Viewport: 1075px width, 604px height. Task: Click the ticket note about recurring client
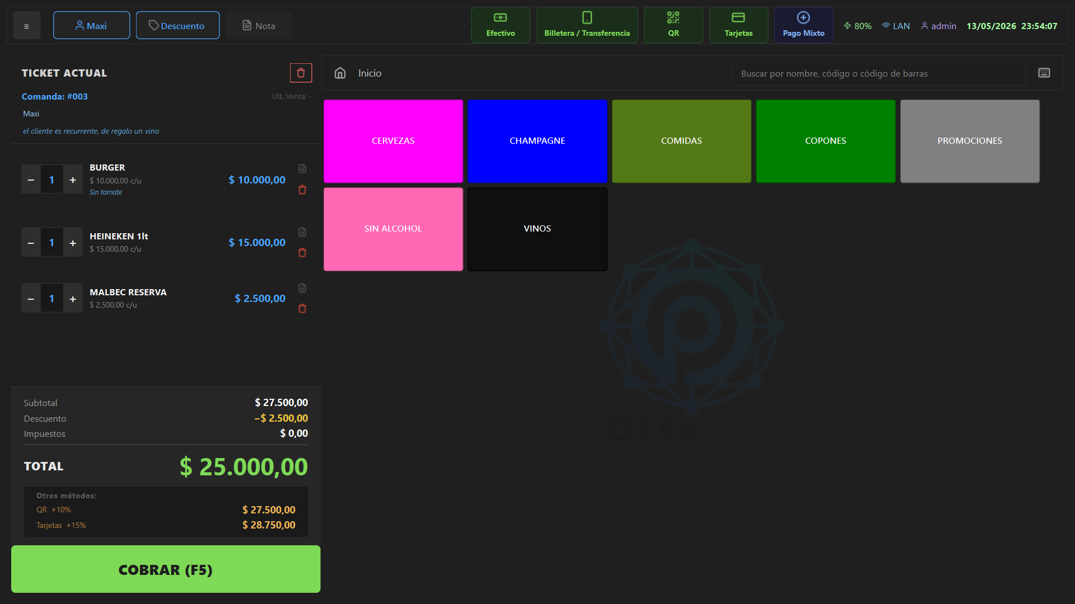91,131
